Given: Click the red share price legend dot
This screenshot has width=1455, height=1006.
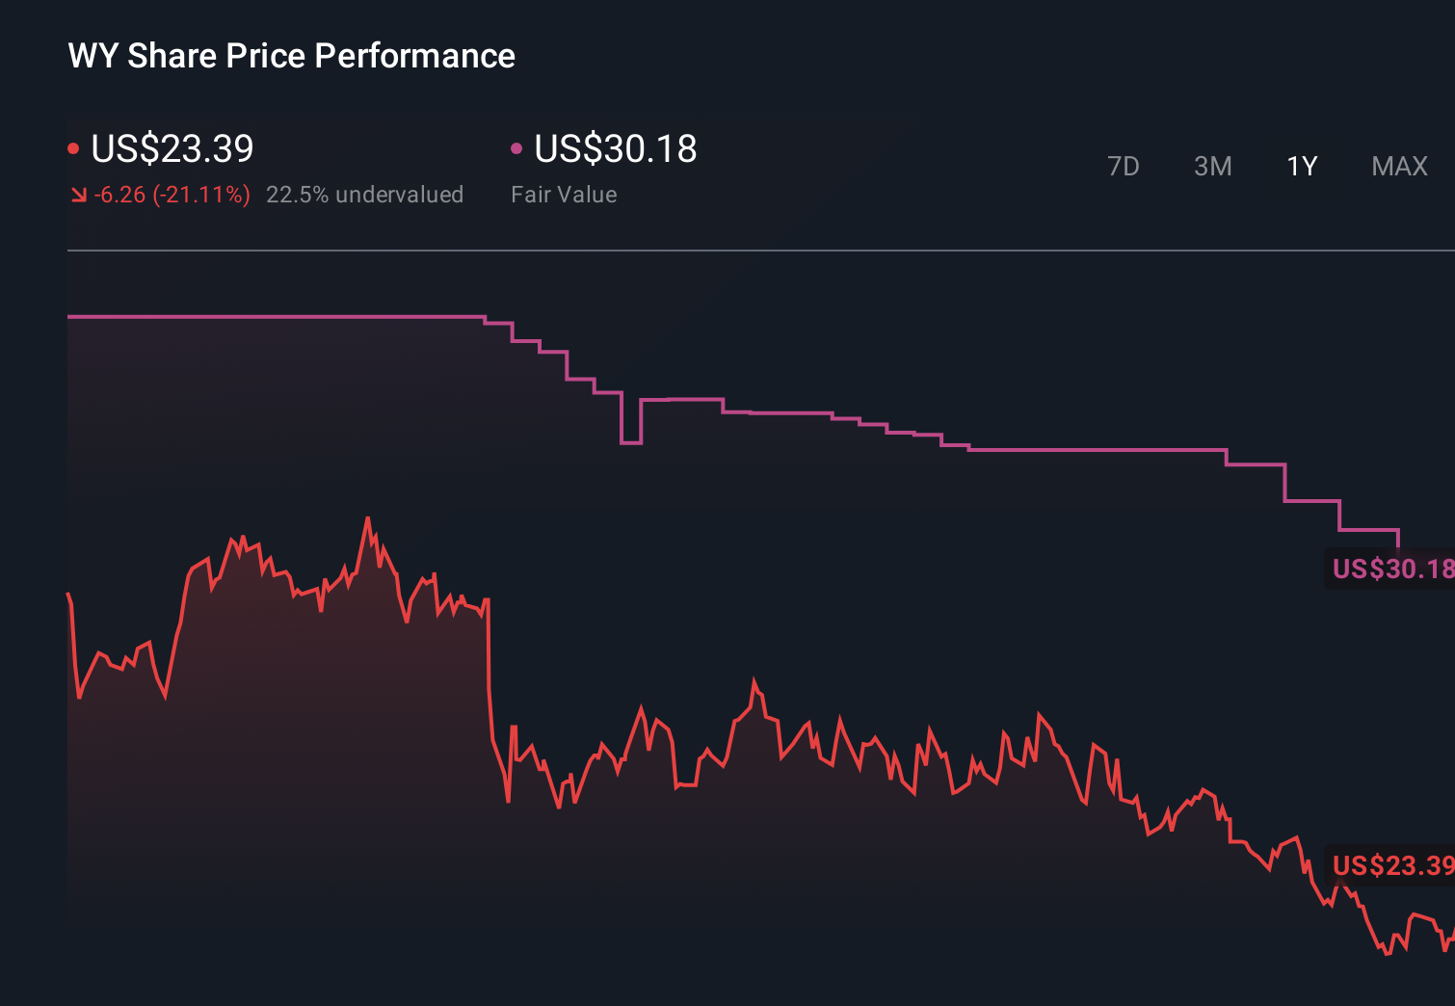Looking at the screenshot, I should point(73,146).
